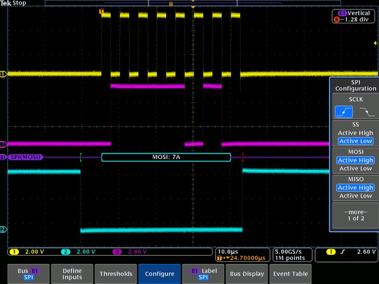Select SCLK rising edge icon
379x284 pixels.
[344, 112]
